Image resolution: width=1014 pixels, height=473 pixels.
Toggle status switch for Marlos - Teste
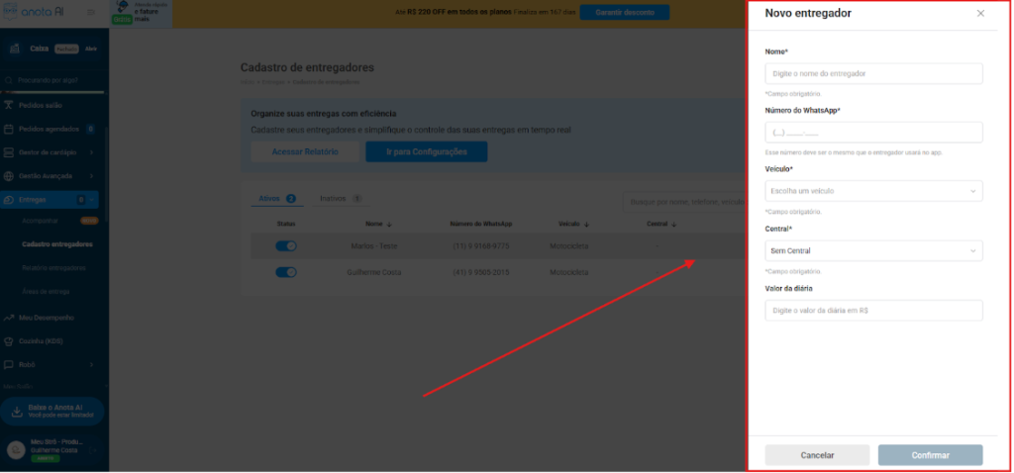tap(286, 245)
